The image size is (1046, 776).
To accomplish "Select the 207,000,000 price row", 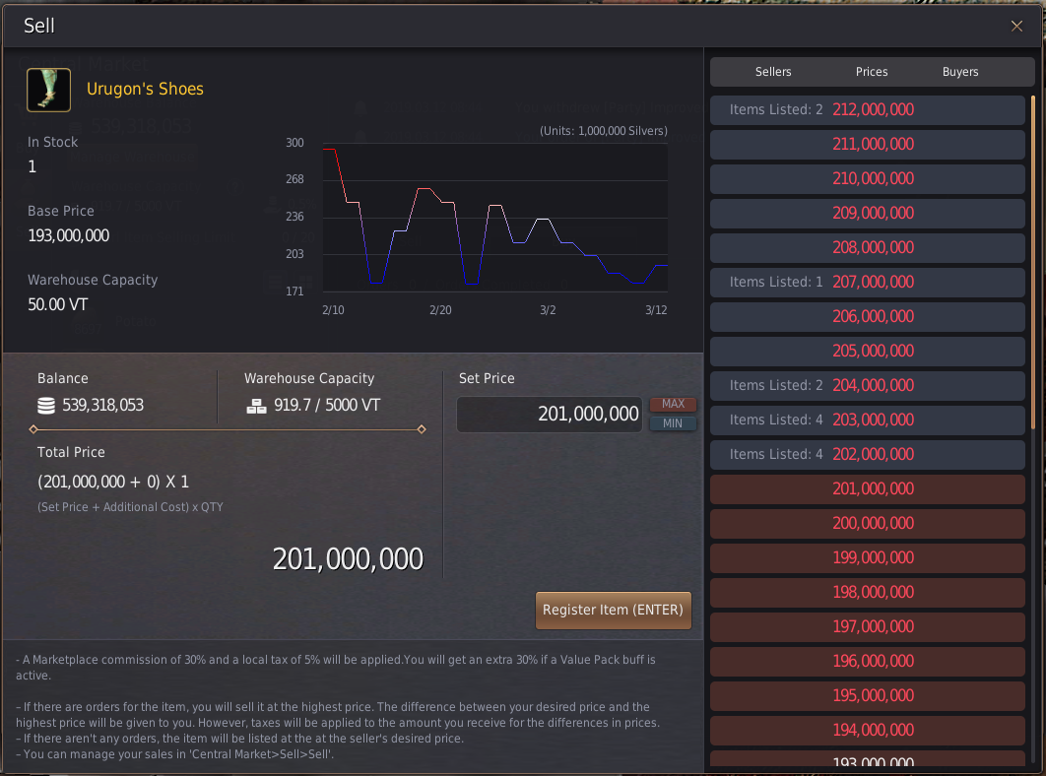I will click(x=867, y=283).
